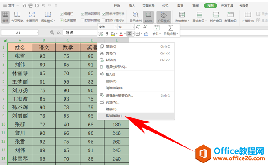Toggle 护眼模式 eye protection mode
268x166 pixels.
163,17
